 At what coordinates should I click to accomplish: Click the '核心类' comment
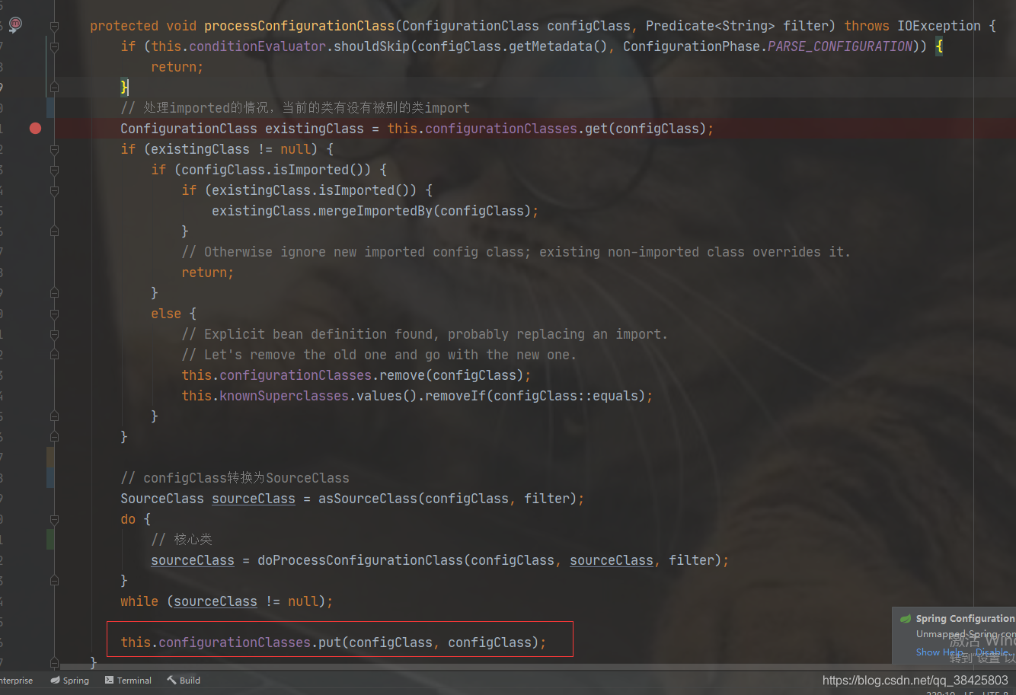coord(181,540)
